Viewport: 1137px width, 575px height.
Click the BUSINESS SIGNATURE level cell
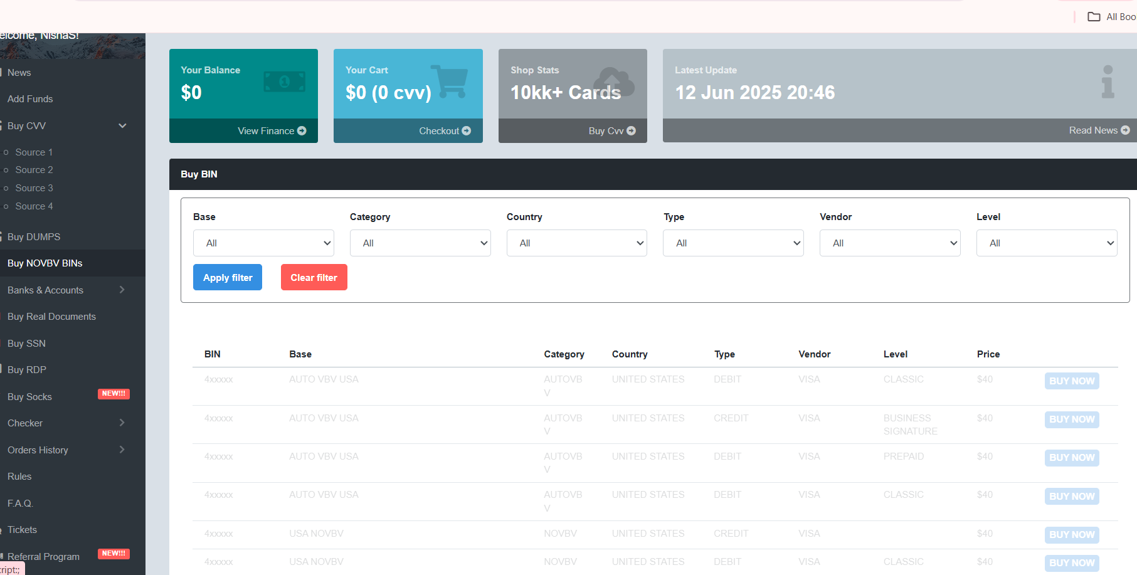point(911,425)
